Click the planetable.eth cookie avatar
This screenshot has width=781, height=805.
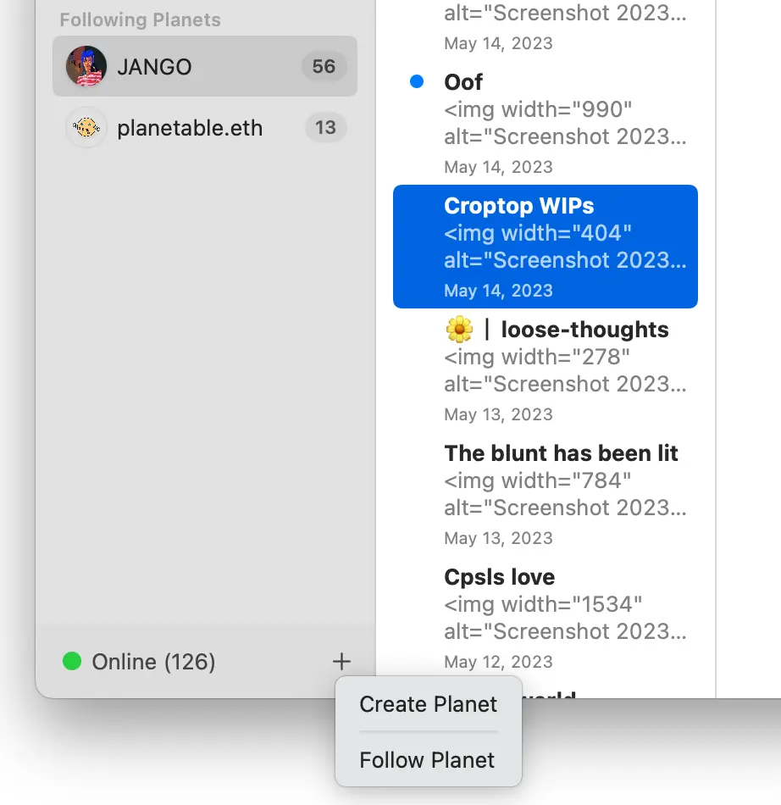point(86,128)
